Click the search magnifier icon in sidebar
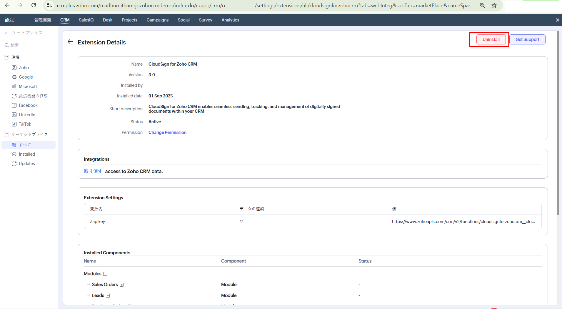The width and height of the screenshot is (562, 309). (x=6, y=45)
